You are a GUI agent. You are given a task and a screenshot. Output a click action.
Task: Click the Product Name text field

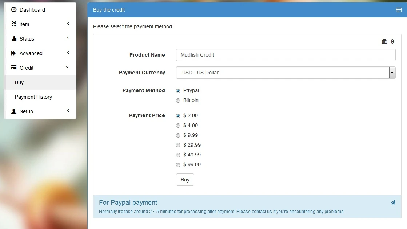click(x=286, y=55)
